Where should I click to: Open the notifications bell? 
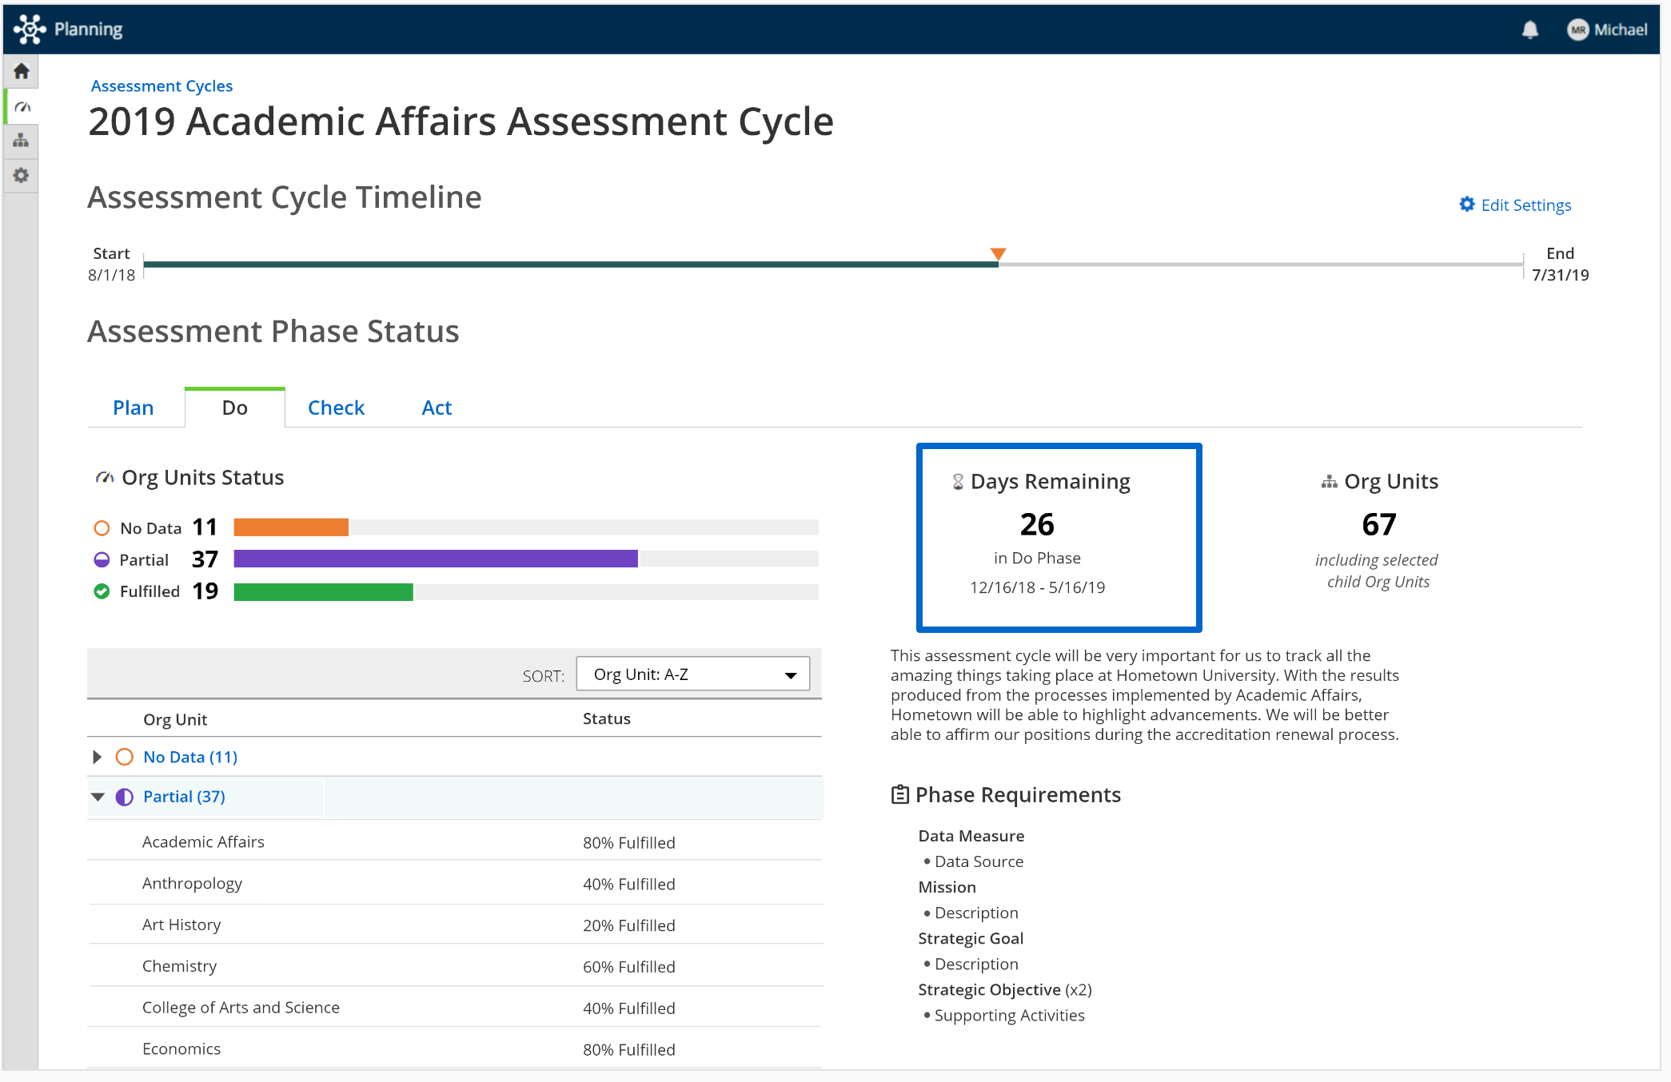1529,30
